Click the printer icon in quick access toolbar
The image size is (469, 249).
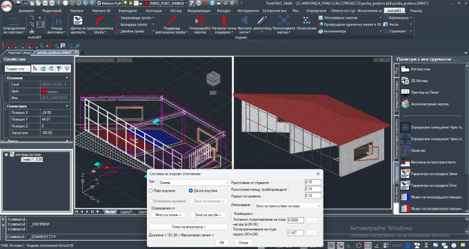(x=199, y=3)
